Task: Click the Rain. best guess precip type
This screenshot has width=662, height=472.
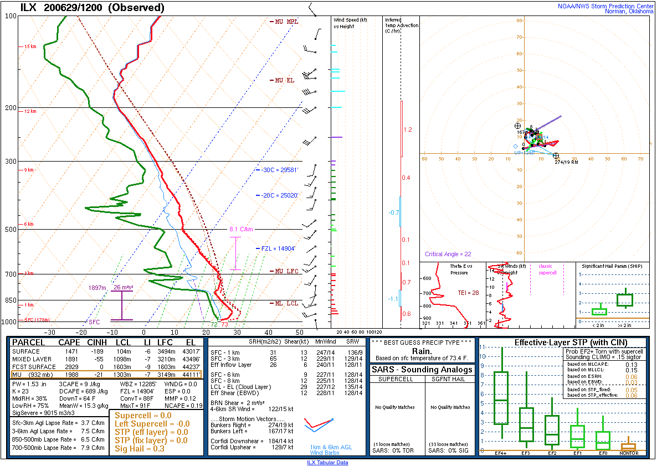Action: (422, 351)
